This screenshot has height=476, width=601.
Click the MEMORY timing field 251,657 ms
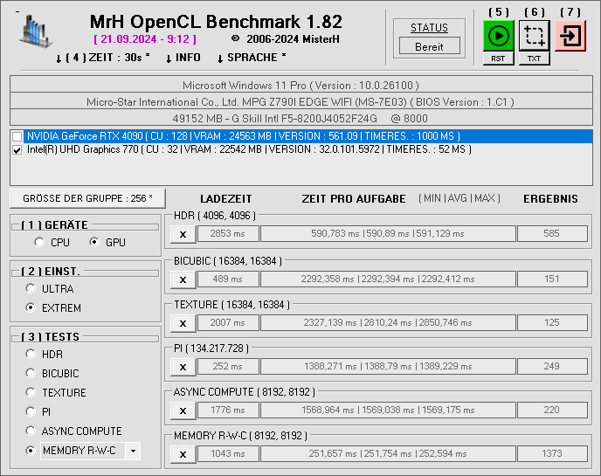pos(388,454)
